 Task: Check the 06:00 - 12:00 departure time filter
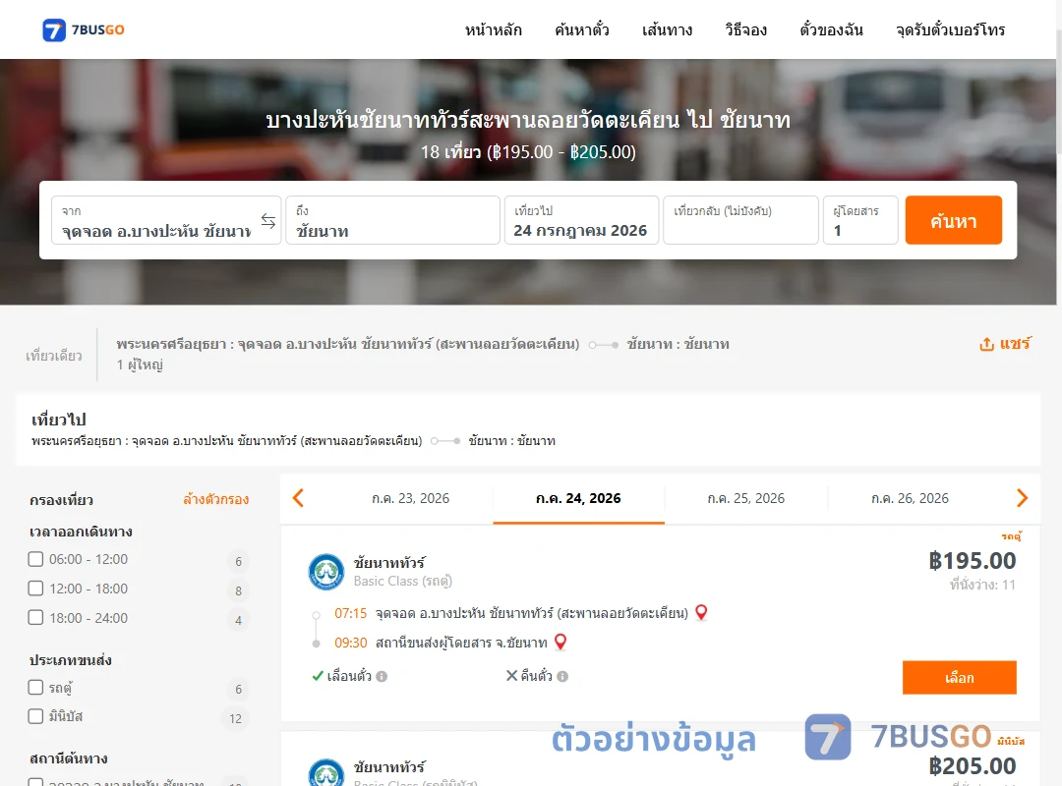36,559
